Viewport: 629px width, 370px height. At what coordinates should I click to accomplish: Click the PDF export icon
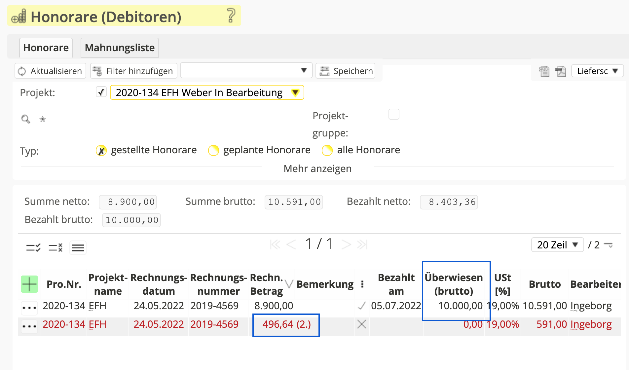(561, 71)
